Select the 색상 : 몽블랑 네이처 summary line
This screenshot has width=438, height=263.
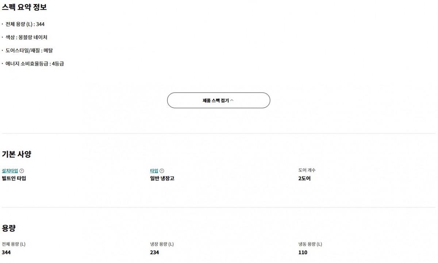point(26,38)
